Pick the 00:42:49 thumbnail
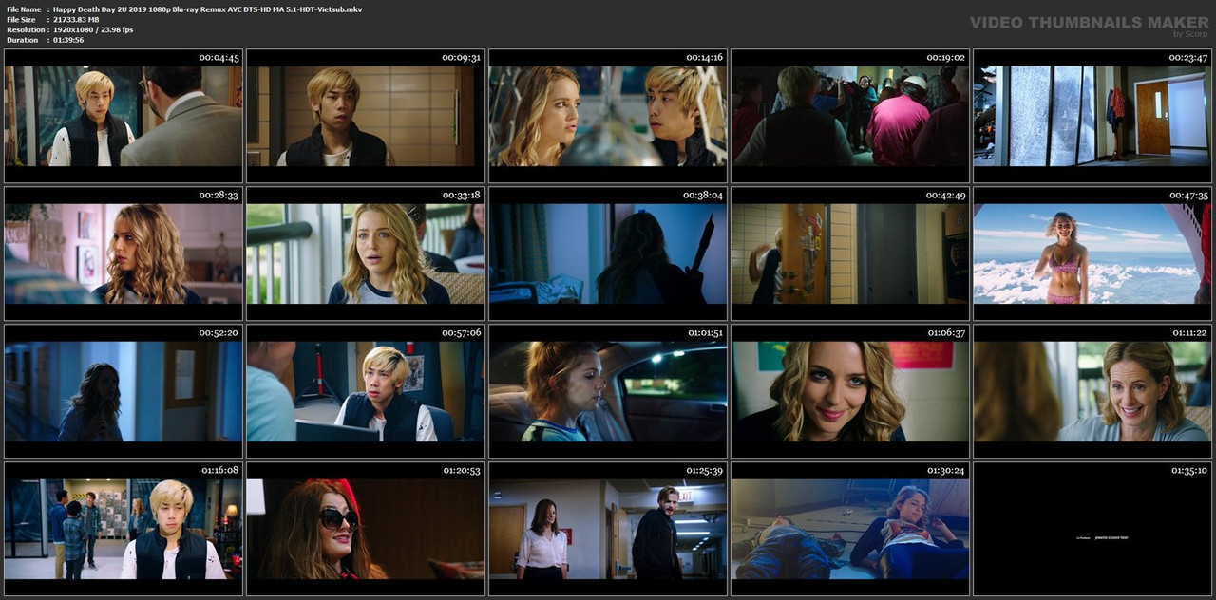This screenshot has width=1216, height=600. pos(850,253)
